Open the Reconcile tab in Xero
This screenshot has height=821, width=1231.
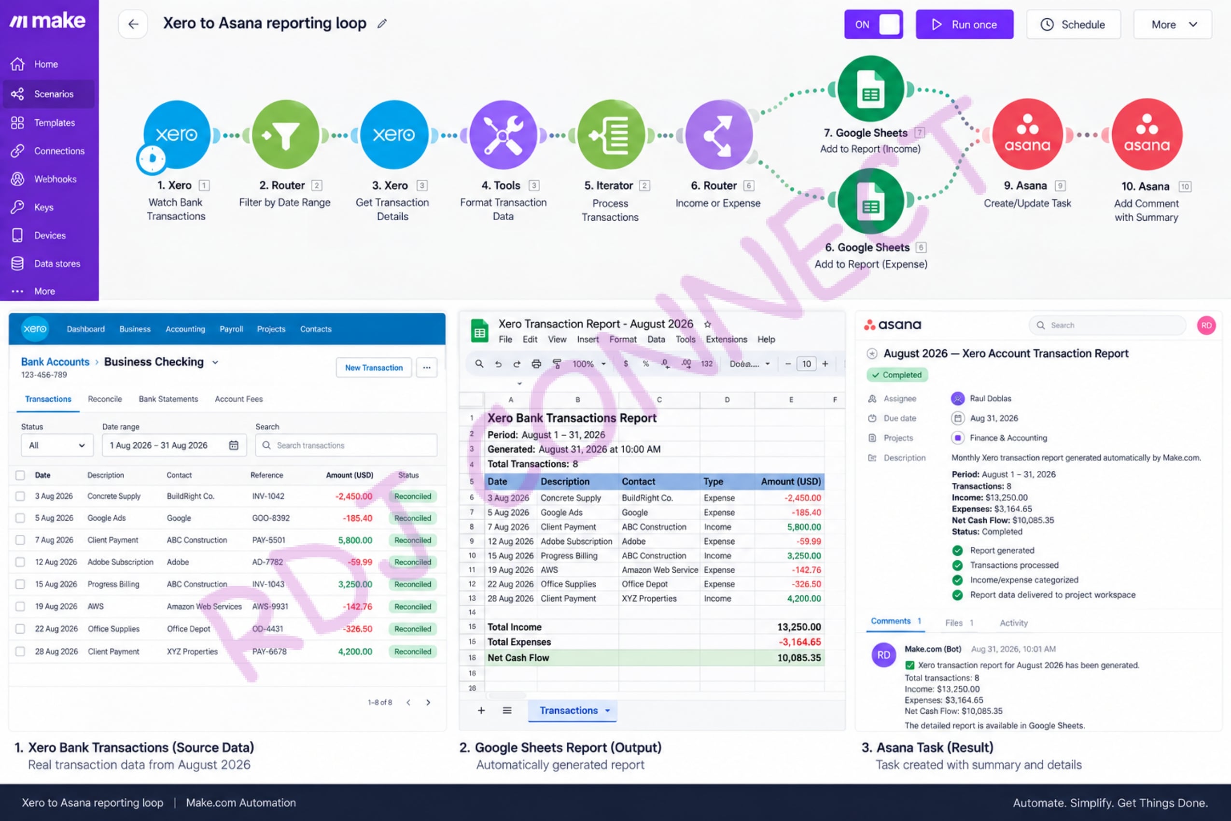coord(105,399)
